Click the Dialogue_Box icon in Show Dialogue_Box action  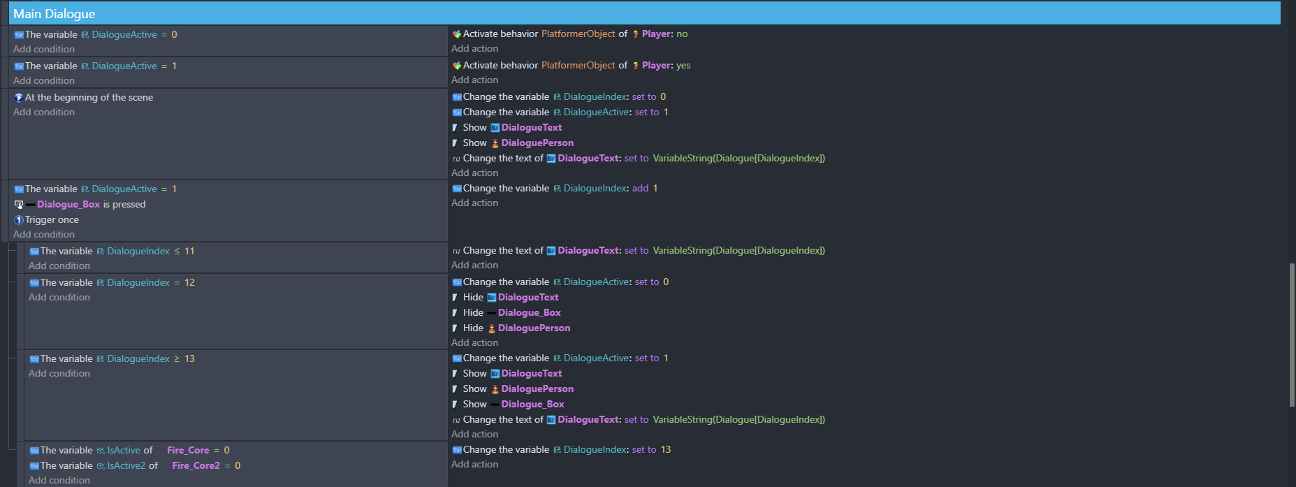coord(495,405)
